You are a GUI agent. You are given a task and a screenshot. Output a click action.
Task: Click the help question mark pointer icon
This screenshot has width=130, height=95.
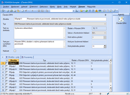pos(114,11)
